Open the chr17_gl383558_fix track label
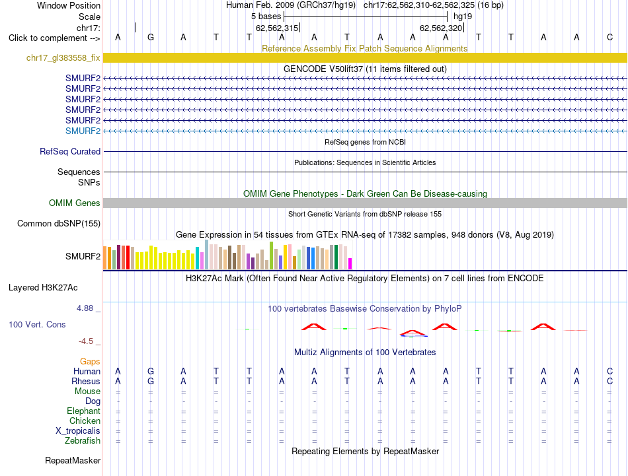The width and height of the screenshot is (628, 476). pos(63,57)
